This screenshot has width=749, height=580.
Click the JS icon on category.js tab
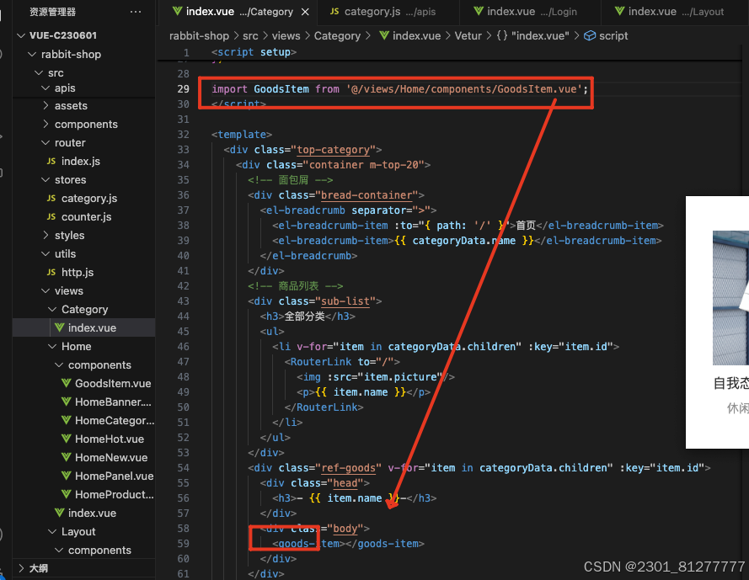(334, 12)
